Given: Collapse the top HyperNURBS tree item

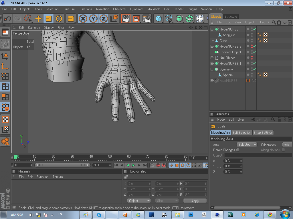Looking at the screenshot, I should 212,29.
